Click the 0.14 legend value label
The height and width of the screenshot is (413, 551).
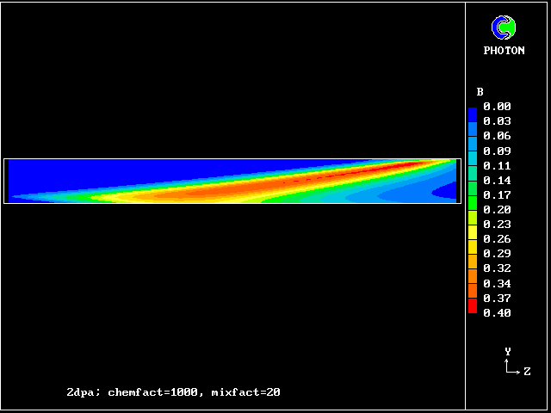[497, 181]
